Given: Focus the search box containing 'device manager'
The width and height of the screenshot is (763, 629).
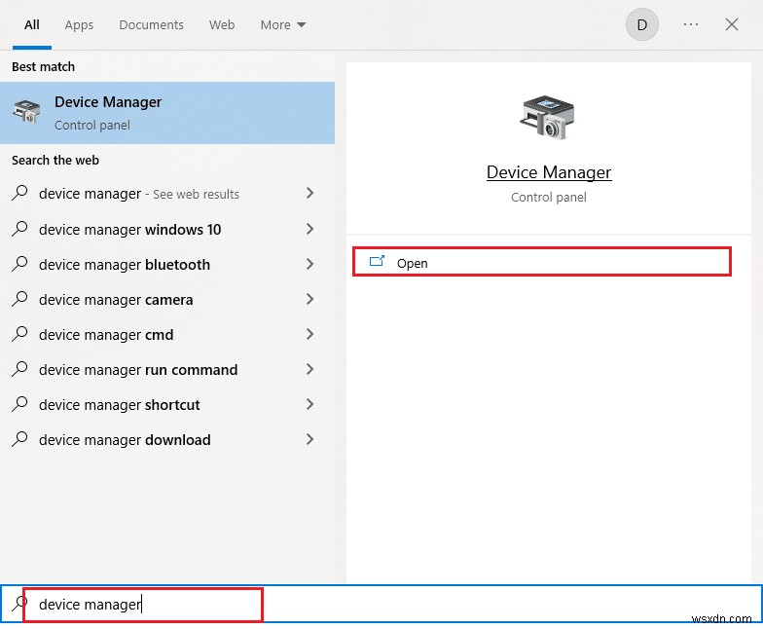Looking at the screenshot, I should point(381,604).
